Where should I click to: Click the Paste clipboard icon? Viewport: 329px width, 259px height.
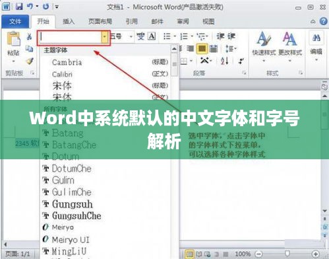(x=14, y=39)
